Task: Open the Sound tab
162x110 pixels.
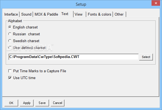Action: [26, 14]
